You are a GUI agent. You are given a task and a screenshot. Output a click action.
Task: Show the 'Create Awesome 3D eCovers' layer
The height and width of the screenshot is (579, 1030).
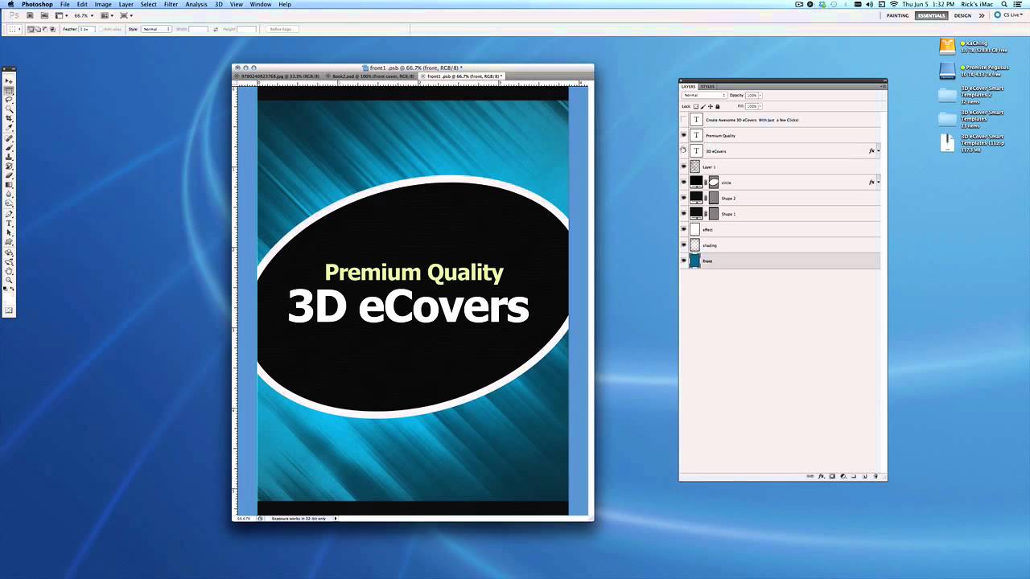[684, 120]
